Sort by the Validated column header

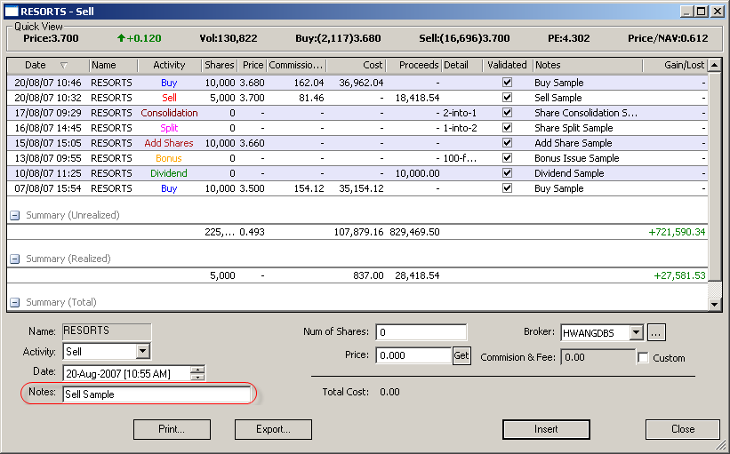(x=508, y=65)
